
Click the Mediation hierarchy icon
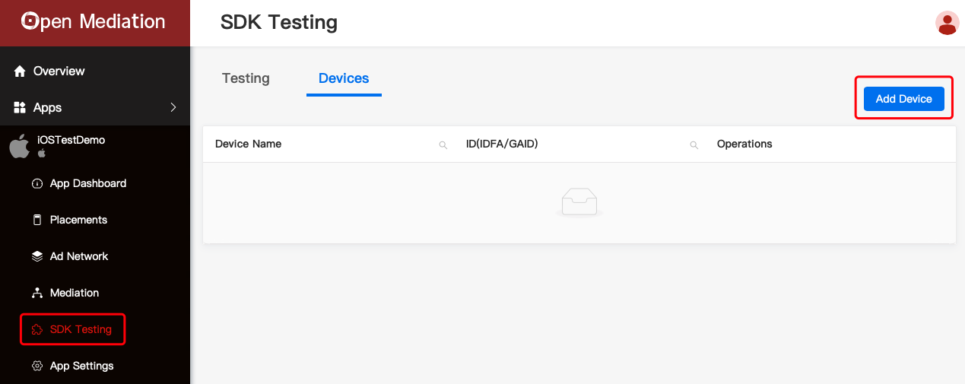click(x=37, y=293)
